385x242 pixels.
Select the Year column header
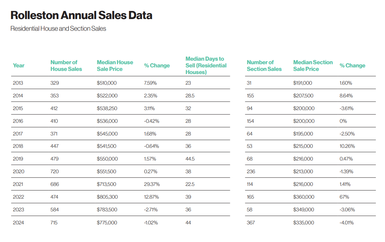coord(19,66)
